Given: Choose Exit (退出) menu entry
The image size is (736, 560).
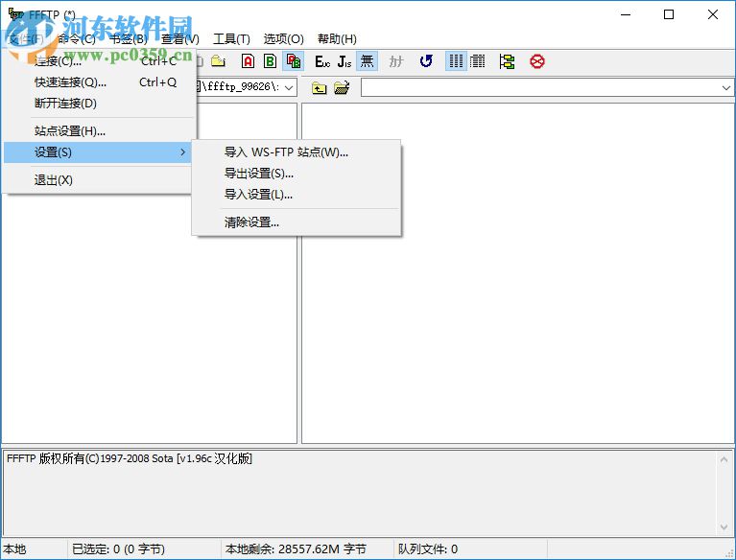Looking at the screenshot, I should 98,180.
